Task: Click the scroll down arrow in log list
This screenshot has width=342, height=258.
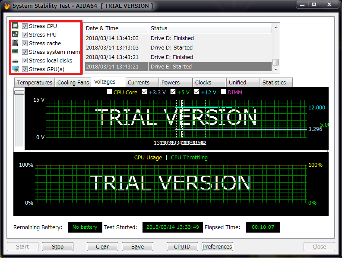Action: 276,70
